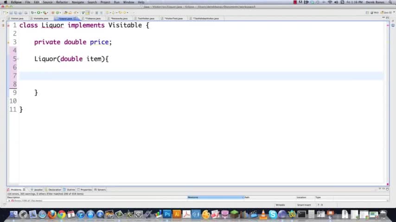The image size is (396, 222).
Task: Open the Navigate menu
Action: tap(77, 2)
